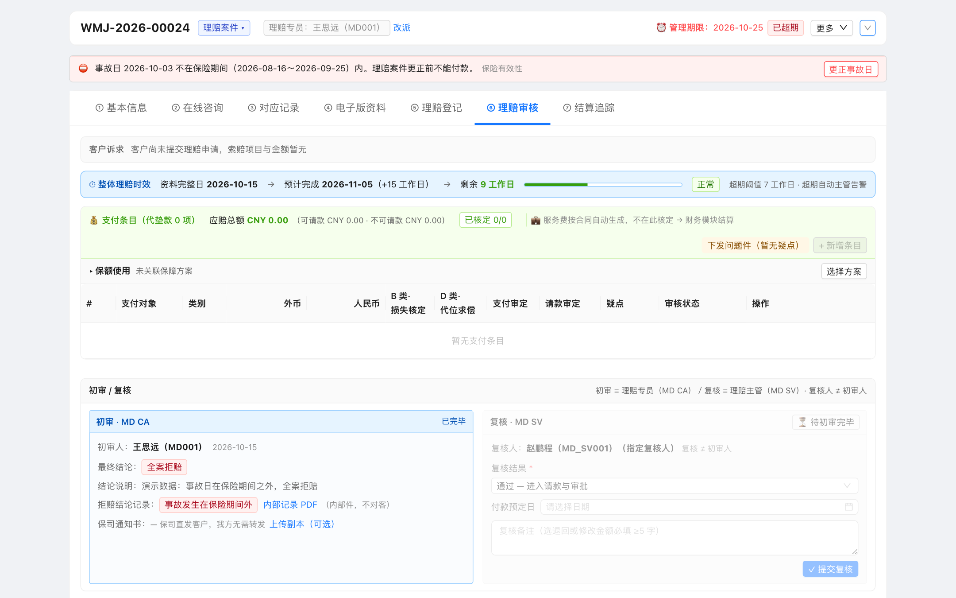Expand the 保额使用 section triangle
Screen dimensions: 956x598
tap(91, 271)
